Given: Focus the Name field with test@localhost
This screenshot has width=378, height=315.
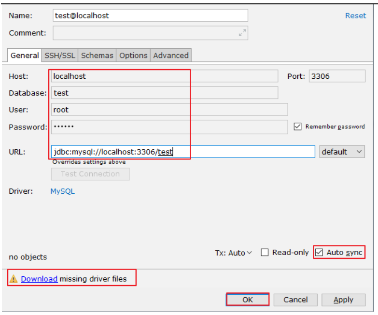Looking at the screenshot, I should click(x=151, y=15).
